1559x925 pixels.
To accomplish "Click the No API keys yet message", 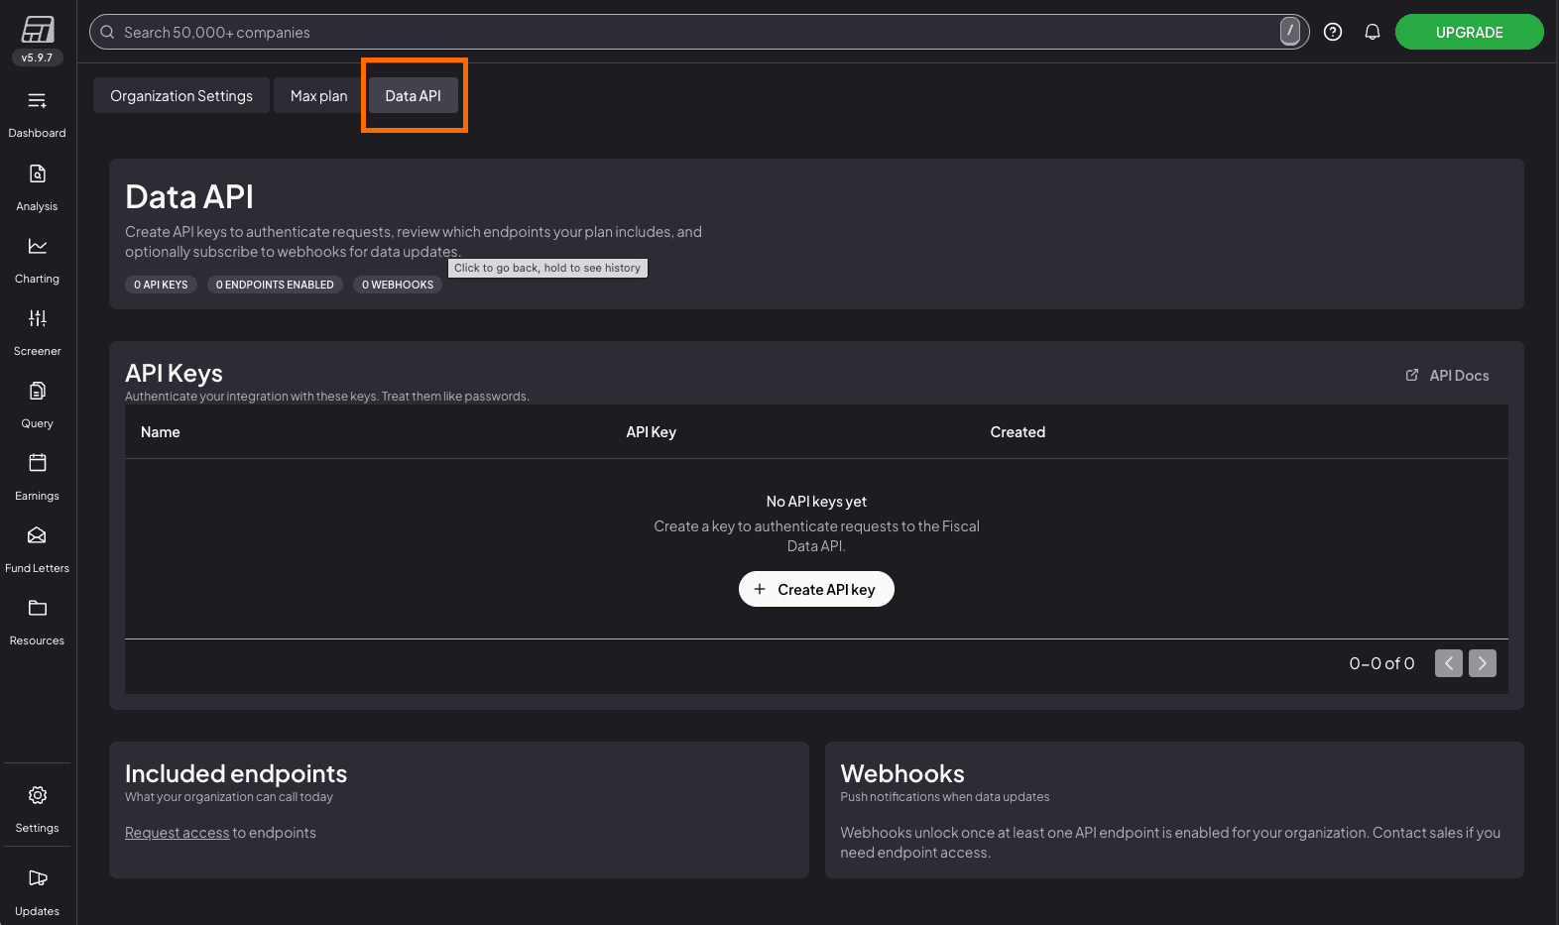I will [816, 502].
